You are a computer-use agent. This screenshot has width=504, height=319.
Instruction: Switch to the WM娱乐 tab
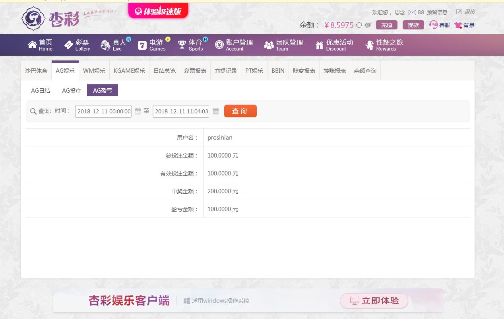point(94,71)
